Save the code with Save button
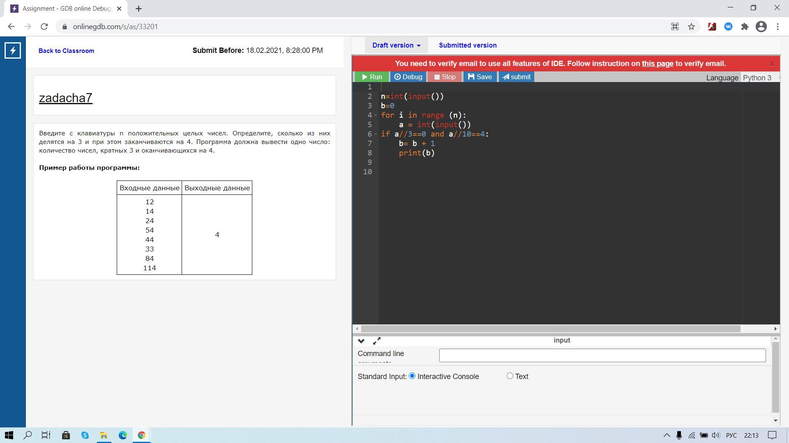The height and width of the screenshot is (443, 789). coord(480,77)
